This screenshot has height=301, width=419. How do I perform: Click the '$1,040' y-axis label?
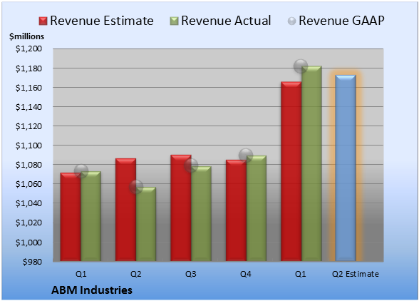tap(29, 203)
